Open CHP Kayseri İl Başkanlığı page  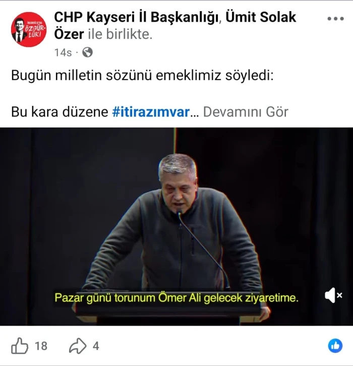tap(138, 17)
